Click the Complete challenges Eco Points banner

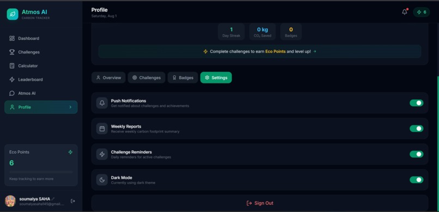tap(260, 52)
